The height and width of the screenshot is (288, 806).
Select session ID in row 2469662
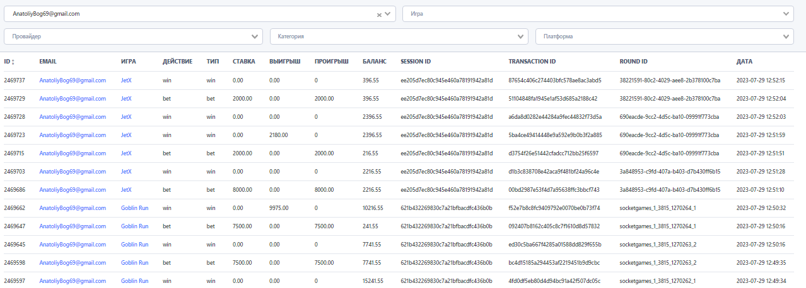click(447, 208)
